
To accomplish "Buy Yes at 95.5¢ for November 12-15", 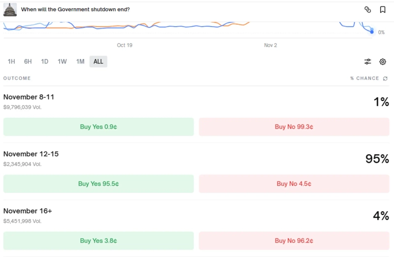I will 98,184.
